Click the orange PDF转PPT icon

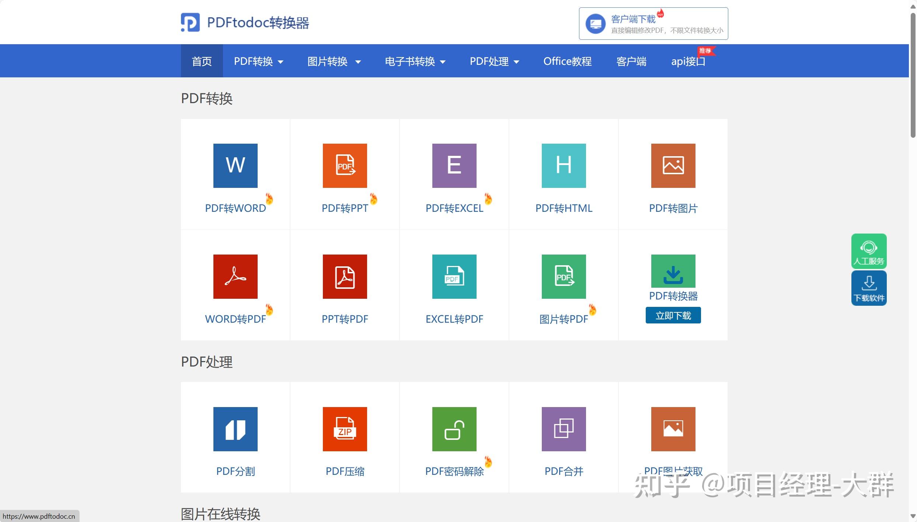(345, 165)
